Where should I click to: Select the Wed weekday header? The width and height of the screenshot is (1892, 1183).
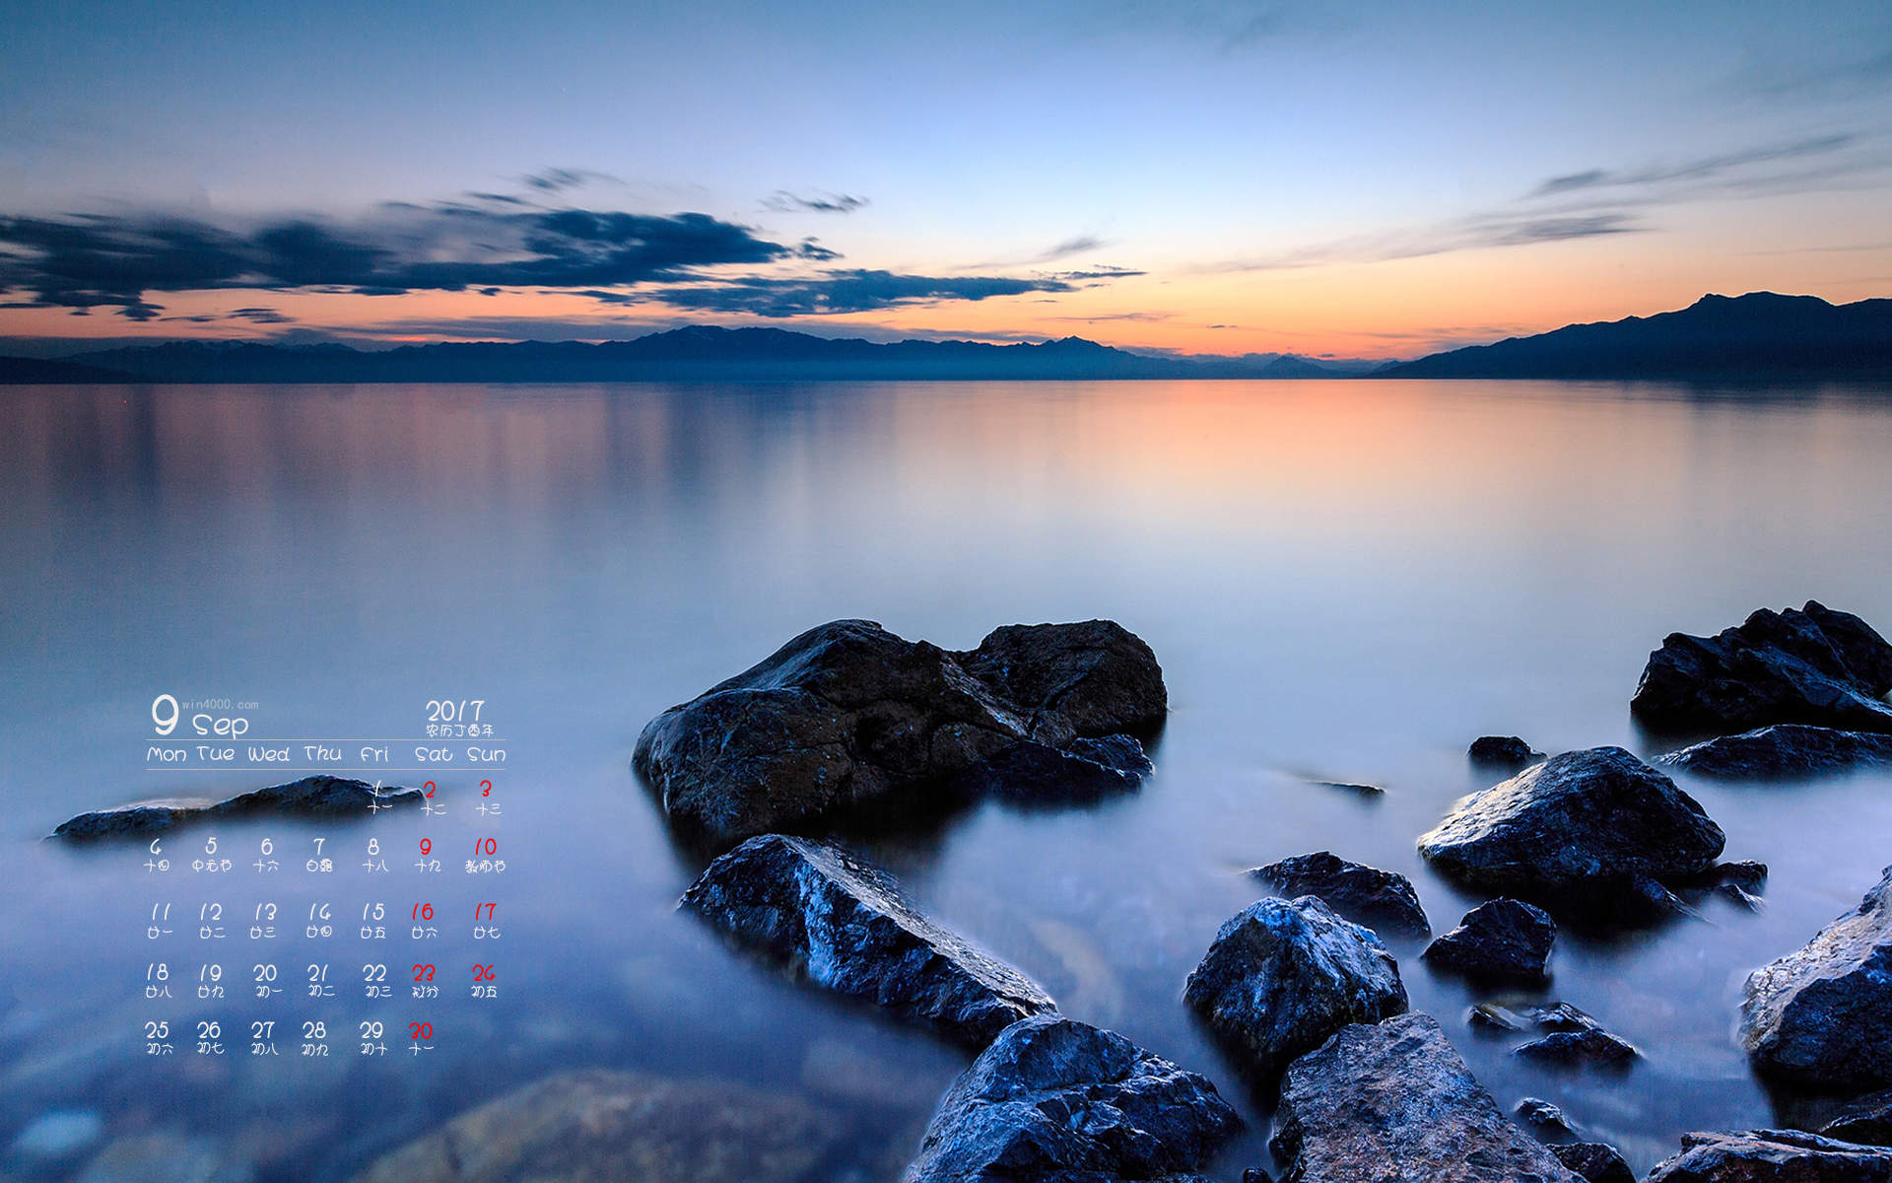click(x=268, y=754)
